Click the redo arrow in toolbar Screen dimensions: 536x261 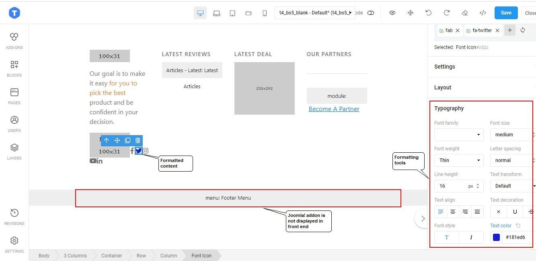pyautogui.click(x=446, y=13)
